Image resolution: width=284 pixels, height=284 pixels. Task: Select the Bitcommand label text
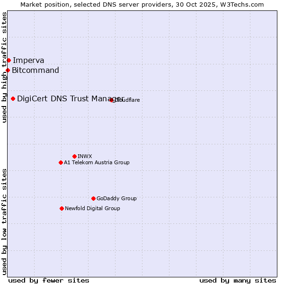click(x=35, y=71)
